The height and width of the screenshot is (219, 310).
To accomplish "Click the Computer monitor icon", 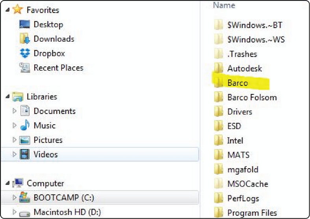I will click(18, 183).
